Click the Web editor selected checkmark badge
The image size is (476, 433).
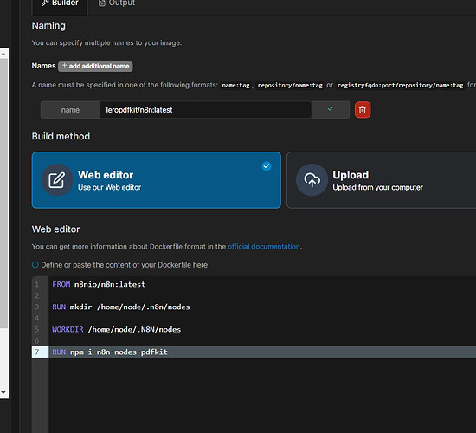click(267, 166)
